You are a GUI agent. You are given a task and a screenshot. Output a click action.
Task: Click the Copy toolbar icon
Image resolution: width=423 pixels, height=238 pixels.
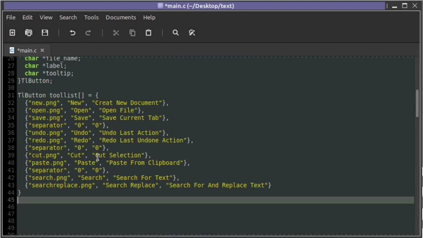(x=132, y=33)
